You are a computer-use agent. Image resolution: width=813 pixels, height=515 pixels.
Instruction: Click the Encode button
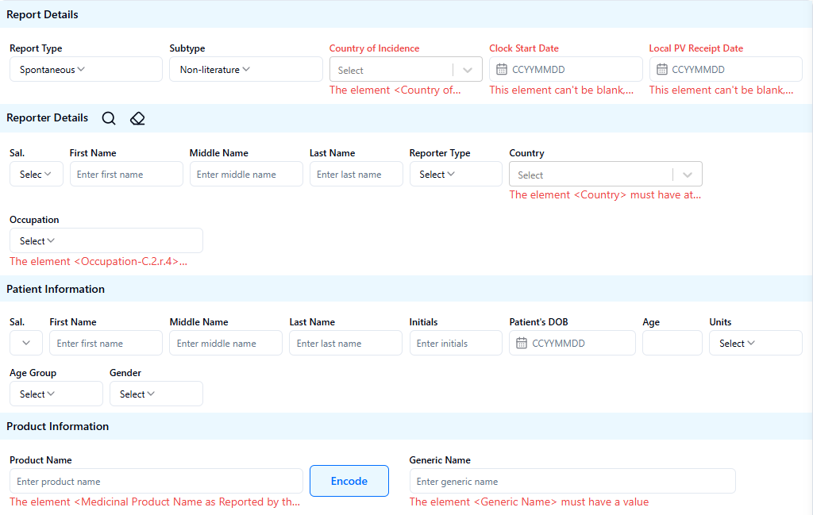click(x=349, y=481)
